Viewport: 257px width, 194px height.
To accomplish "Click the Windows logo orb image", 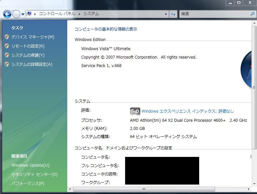I will pyautogui.click(x=246, y=70).
